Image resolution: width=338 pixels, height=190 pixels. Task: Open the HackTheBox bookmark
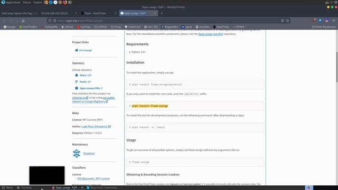pyautogui.click(x=28, y=27)
